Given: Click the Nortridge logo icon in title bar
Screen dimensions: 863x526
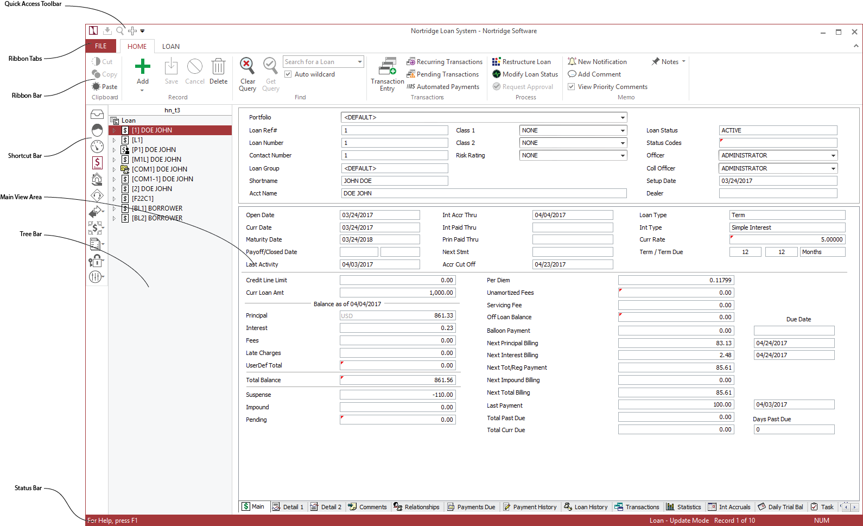Looking at the screenshot, I should click(93, 31).
